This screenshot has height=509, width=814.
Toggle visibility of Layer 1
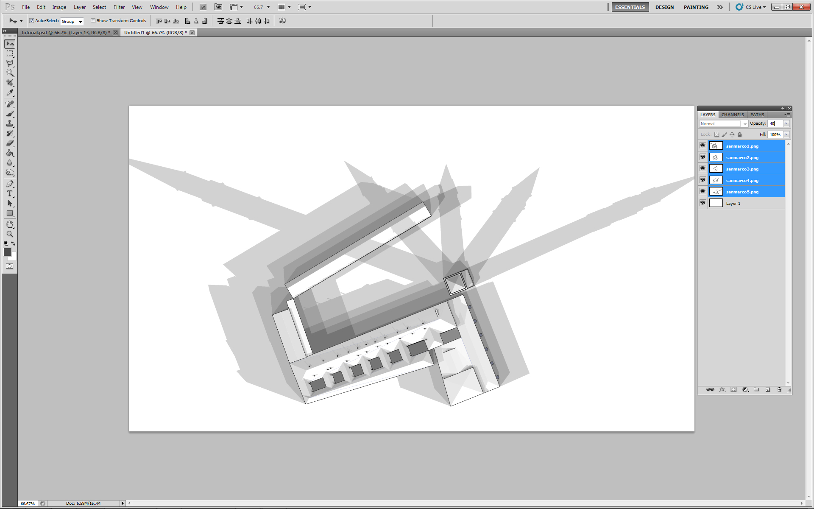pos(702,203)
